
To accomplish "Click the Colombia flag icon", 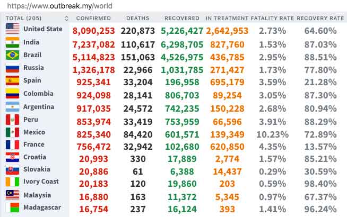I will [13, 94].
